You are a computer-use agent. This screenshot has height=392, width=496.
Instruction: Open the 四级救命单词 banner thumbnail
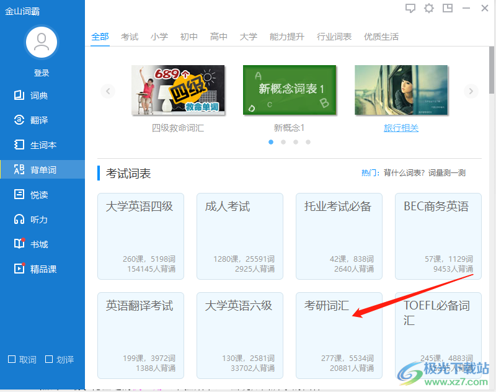[178, 90]
